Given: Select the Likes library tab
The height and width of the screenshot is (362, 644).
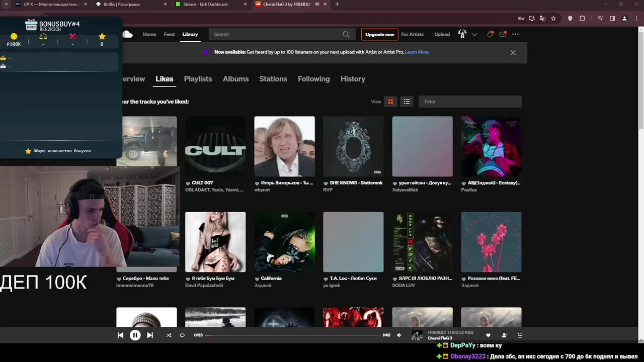Looking at the screenshot, I should tap(165, 79).
